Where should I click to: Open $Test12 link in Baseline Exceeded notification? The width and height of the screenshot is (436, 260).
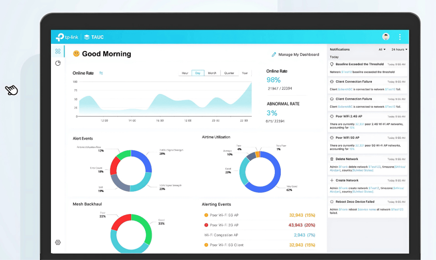click(346, 72)
